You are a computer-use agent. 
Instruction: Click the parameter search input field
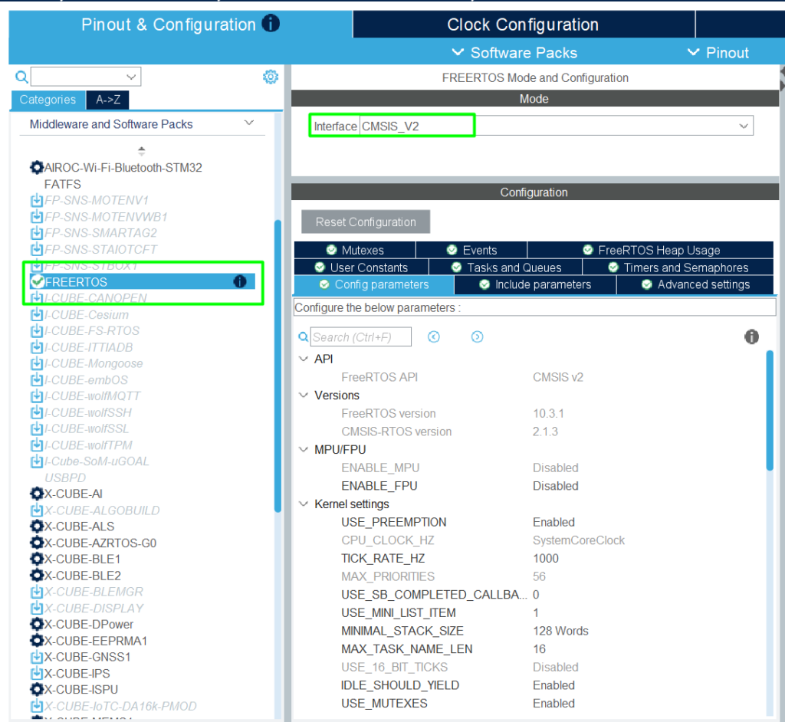[360, 337]
